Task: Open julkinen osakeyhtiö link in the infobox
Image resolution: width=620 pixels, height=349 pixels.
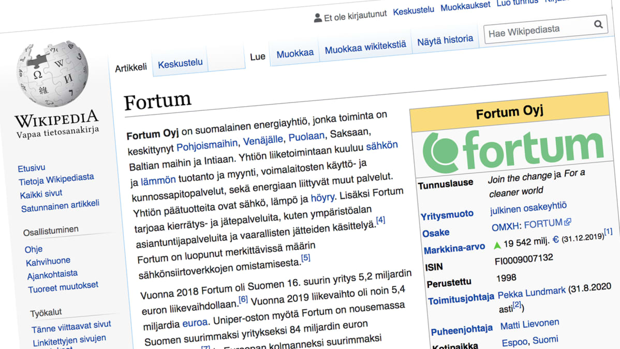Action: coord(528,207)
